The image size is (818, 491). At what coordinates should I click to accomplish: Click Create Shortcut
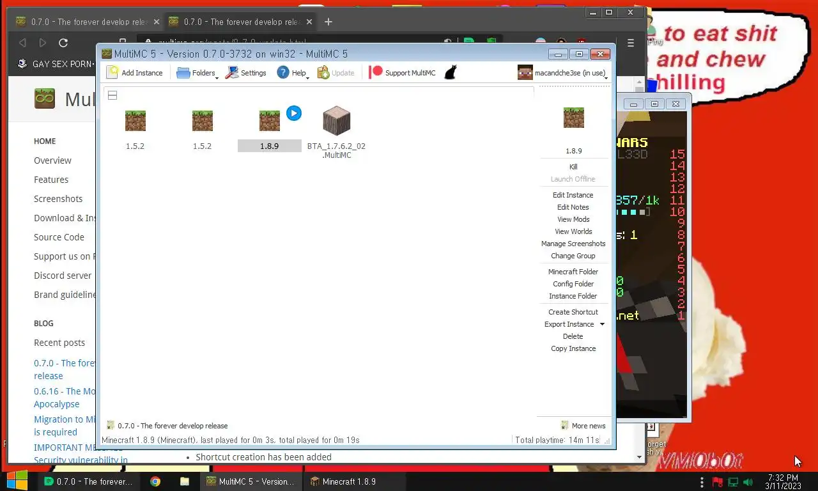pos(573,312)
